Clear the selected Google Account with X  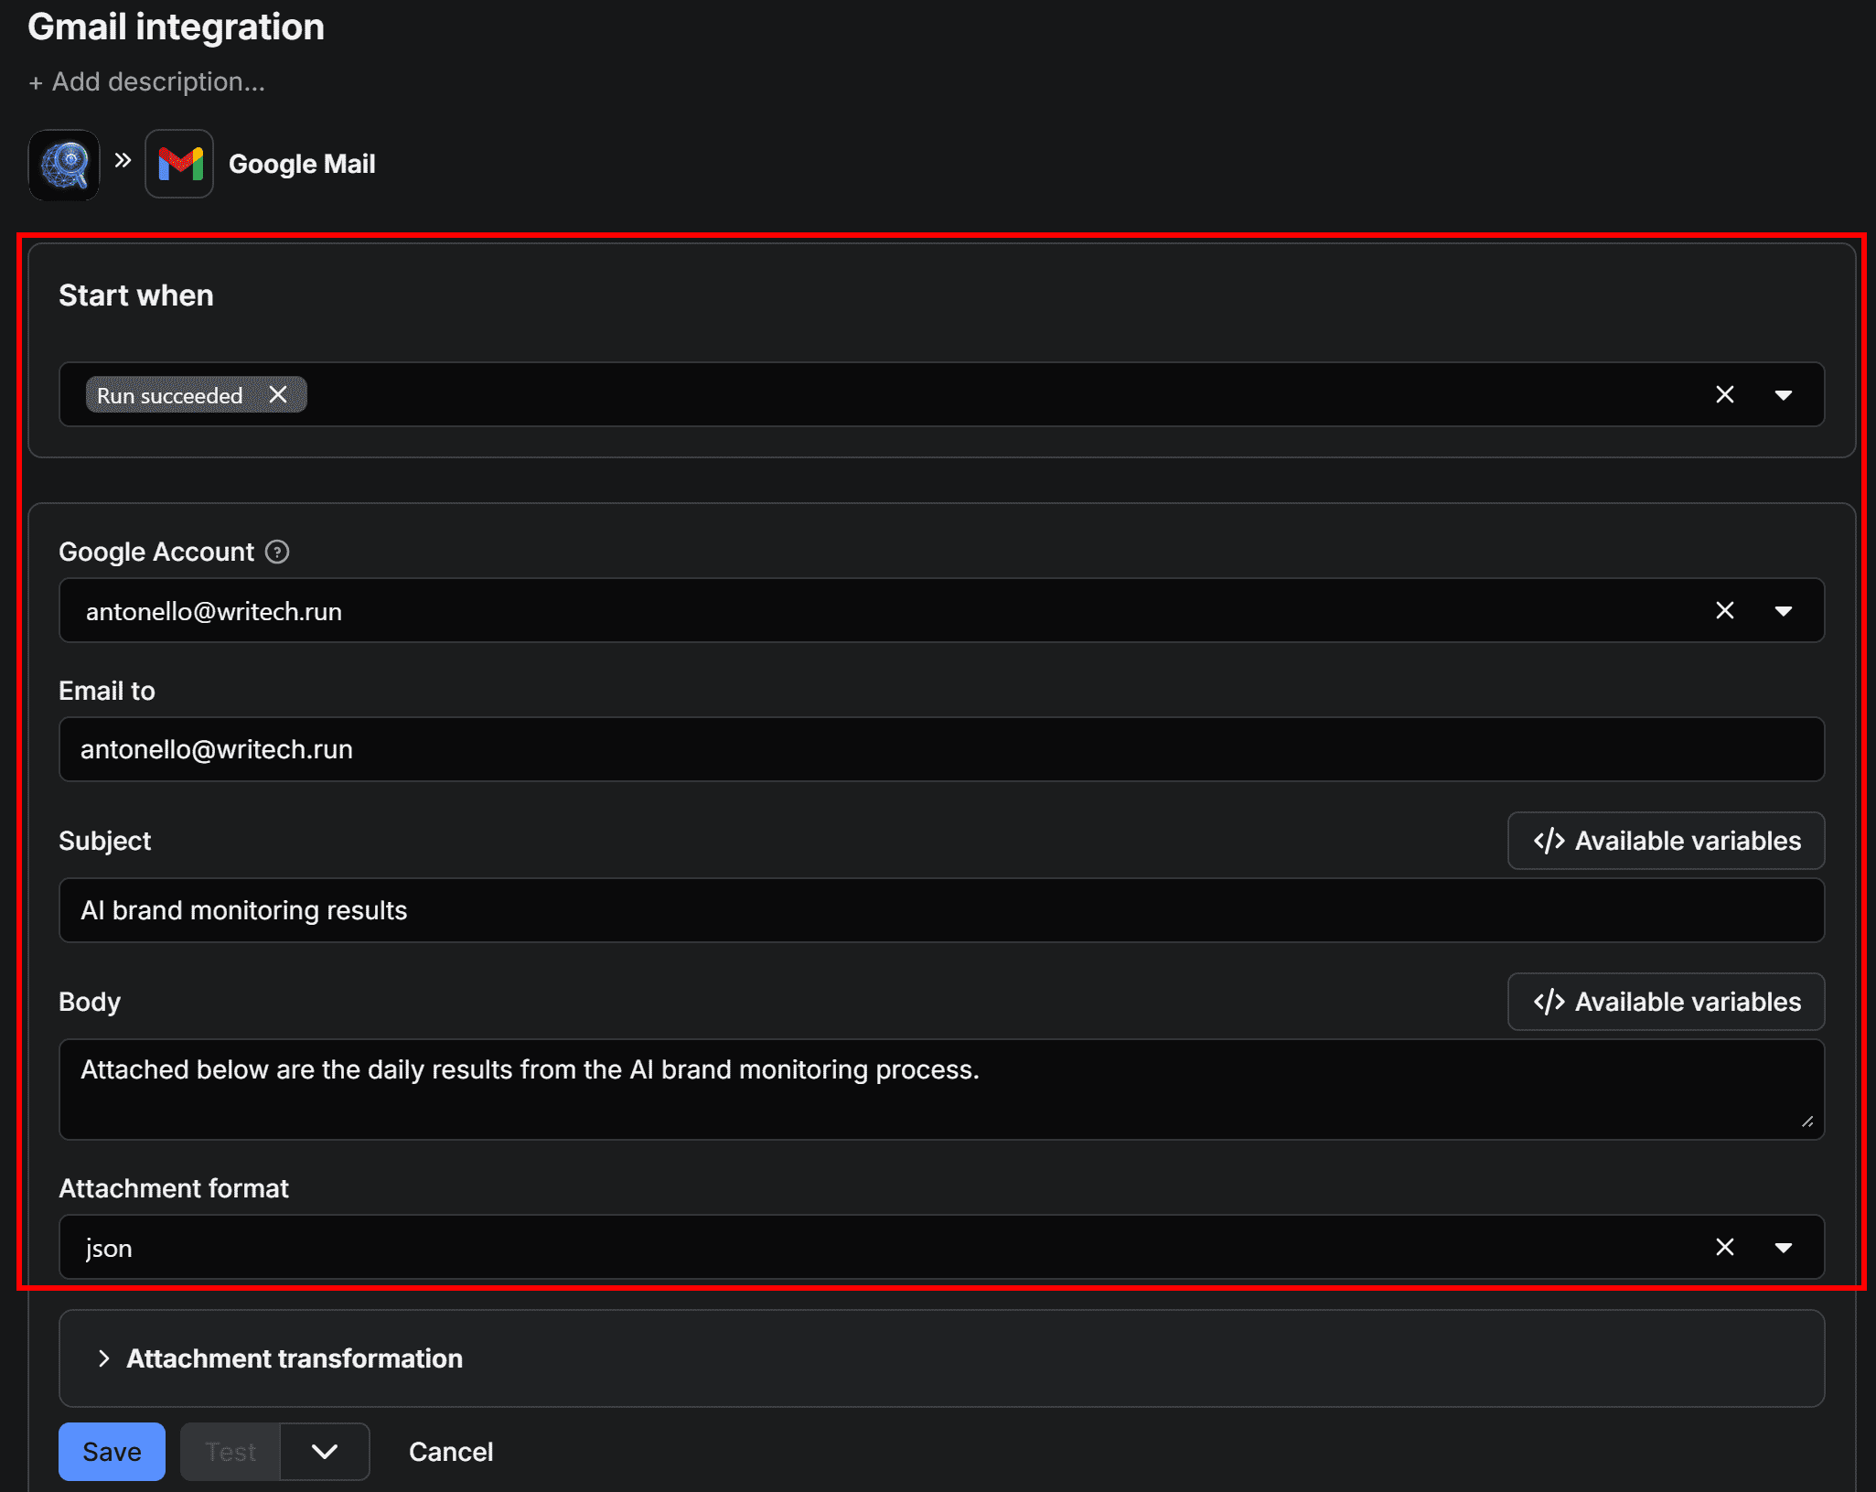(x=1725, y=610)
